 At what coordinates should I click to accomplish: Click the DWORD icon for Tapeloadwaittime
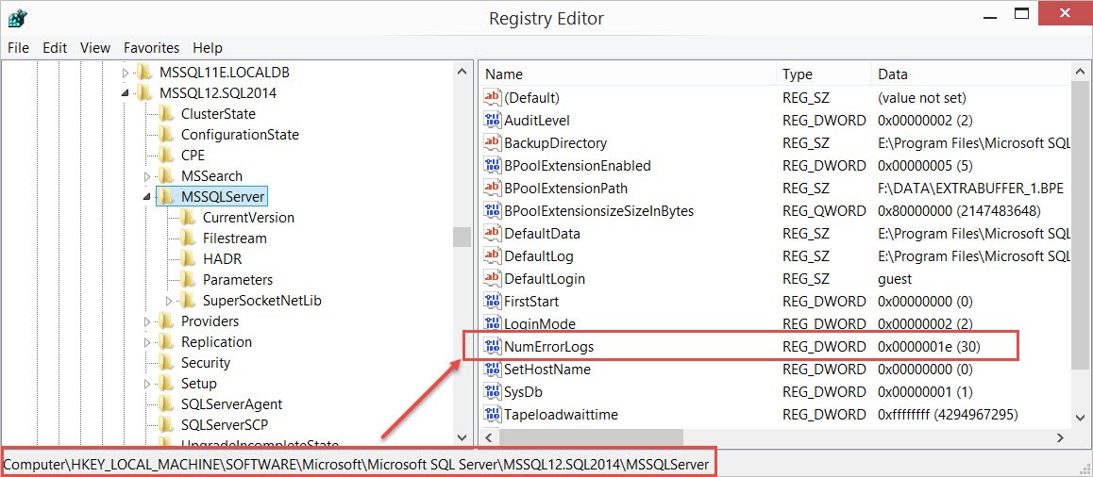(x=493, y=415)
